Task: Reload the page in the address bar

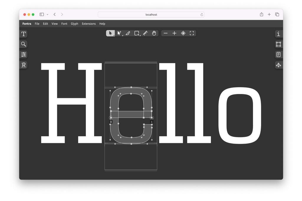Action: click(x=202, y=14)
